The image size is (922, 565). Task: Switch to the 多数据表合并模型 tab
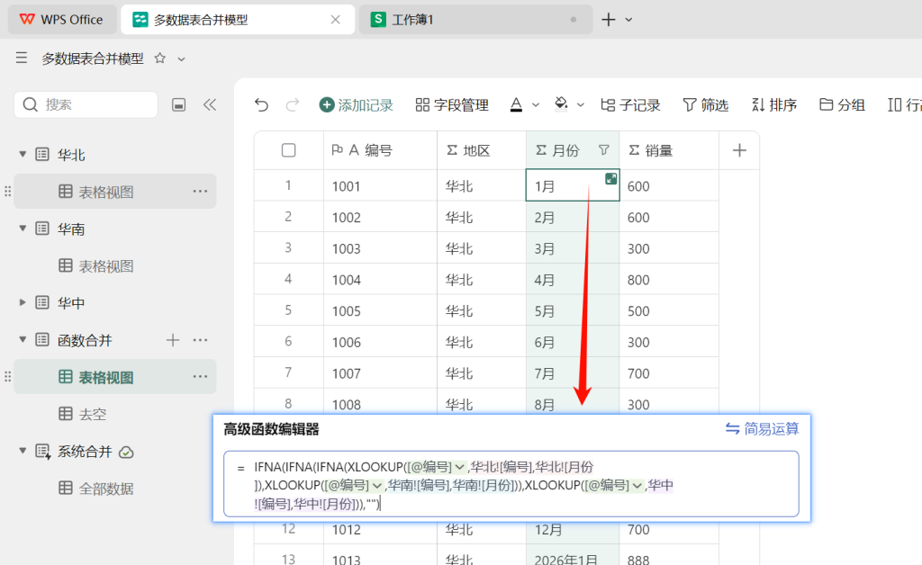(238, 20)
